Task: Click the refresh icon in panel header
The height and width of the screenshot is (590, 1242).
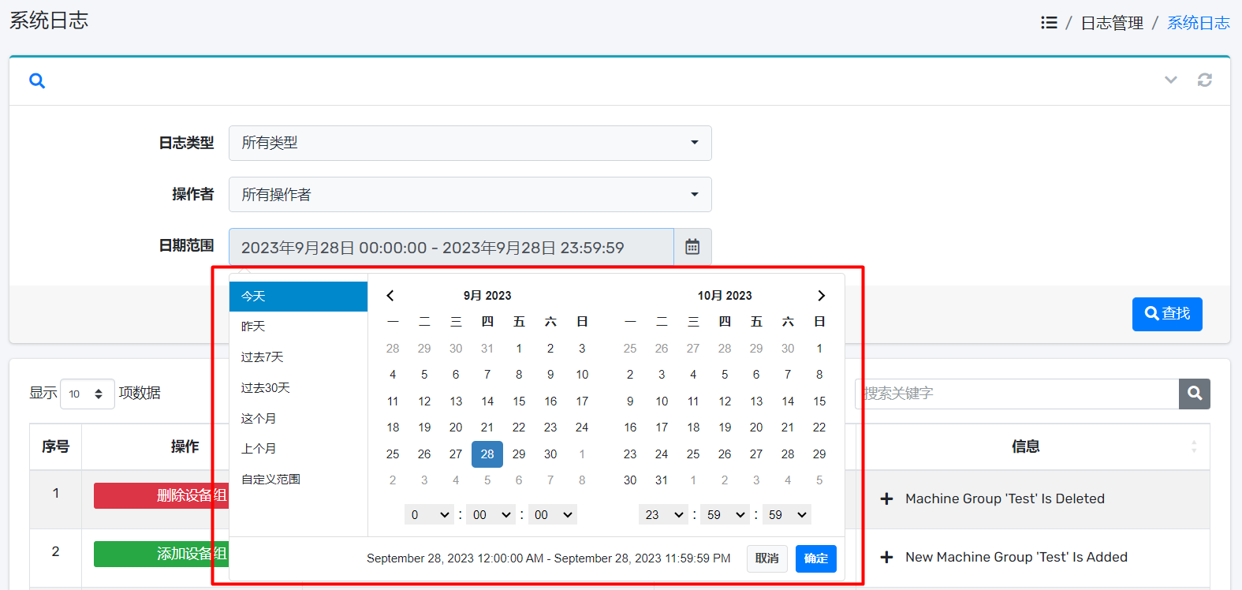Action: click(1204, 80)
